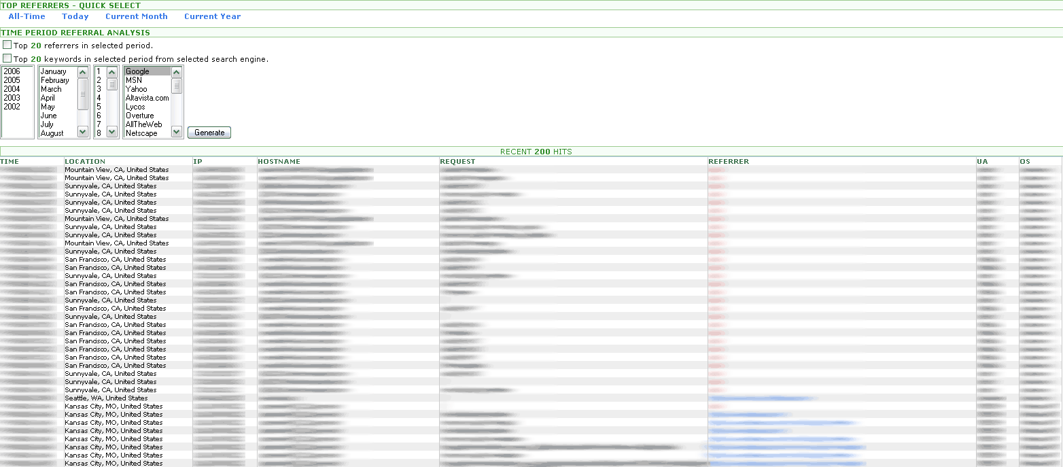The image size is (1063, 467).
Task: Click the search engine list scrollbar thumb
Action: [x=177, y=86]
